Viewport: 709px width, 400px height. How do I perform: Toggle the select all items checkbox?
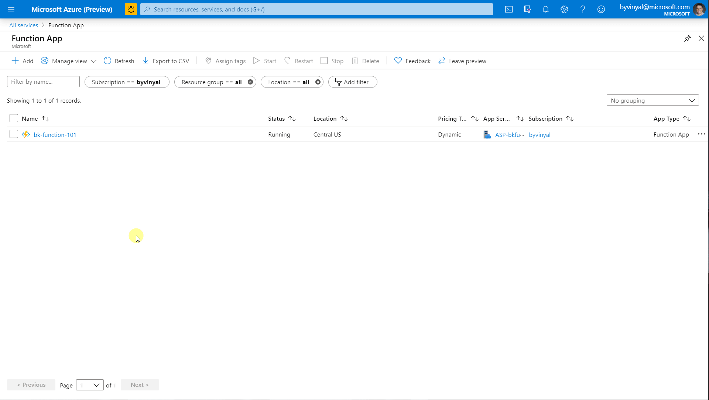[14, 118]
